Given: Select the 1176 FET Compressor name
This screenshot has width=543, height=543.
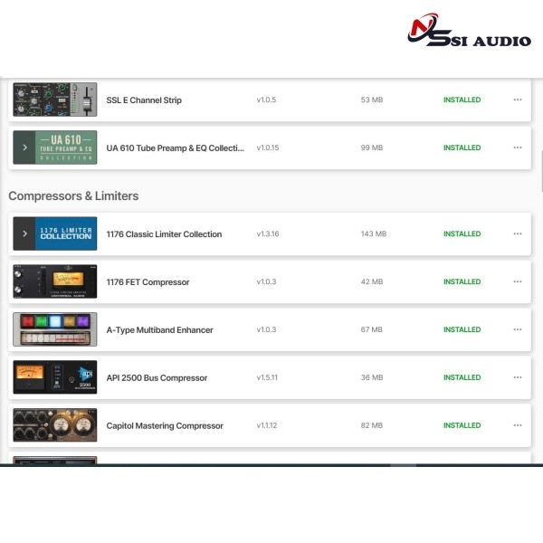Looking at the screenshot, I should 148,281.
